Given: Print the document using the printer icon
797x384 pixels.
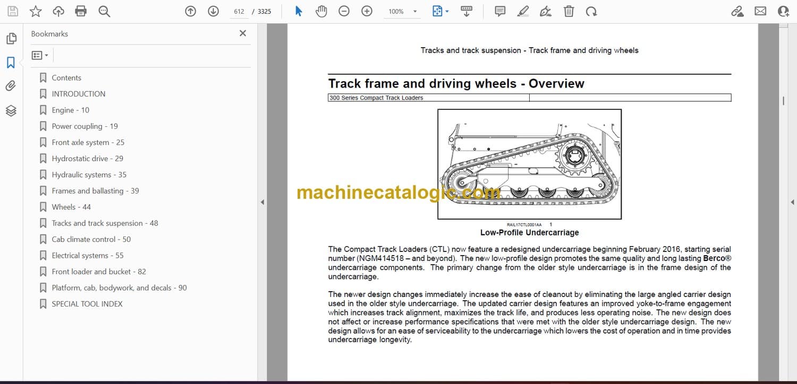Looking at the screenshot, I should (x=81, y=11).
